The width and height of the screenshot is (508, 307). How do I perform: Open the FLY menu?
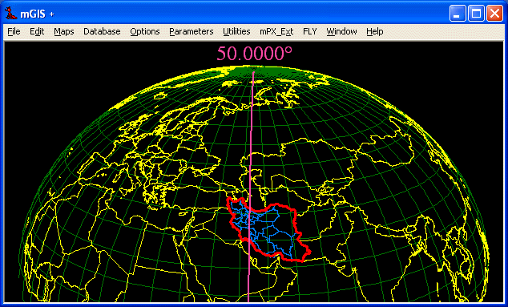310,31
